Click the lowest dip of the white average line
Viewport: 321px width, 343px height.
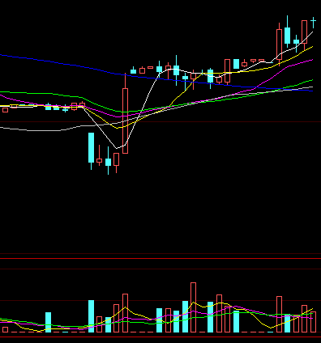(117, 148)
